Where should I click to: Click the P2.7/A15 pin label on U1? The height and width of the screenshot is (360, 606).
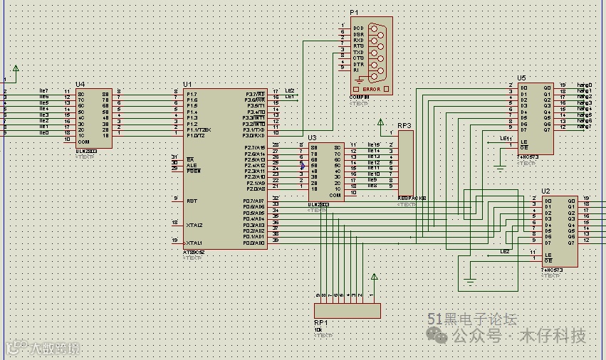tap(255, 147)
